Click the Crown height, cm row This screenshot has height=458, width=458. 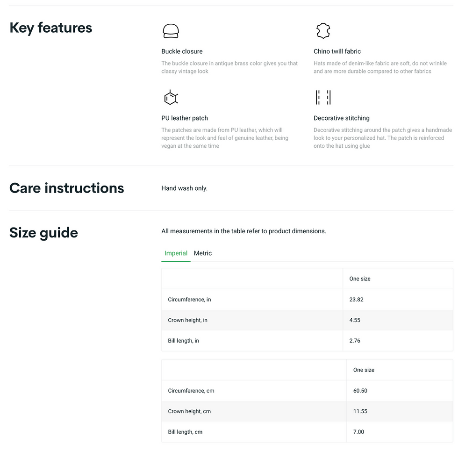pos(308,411)
